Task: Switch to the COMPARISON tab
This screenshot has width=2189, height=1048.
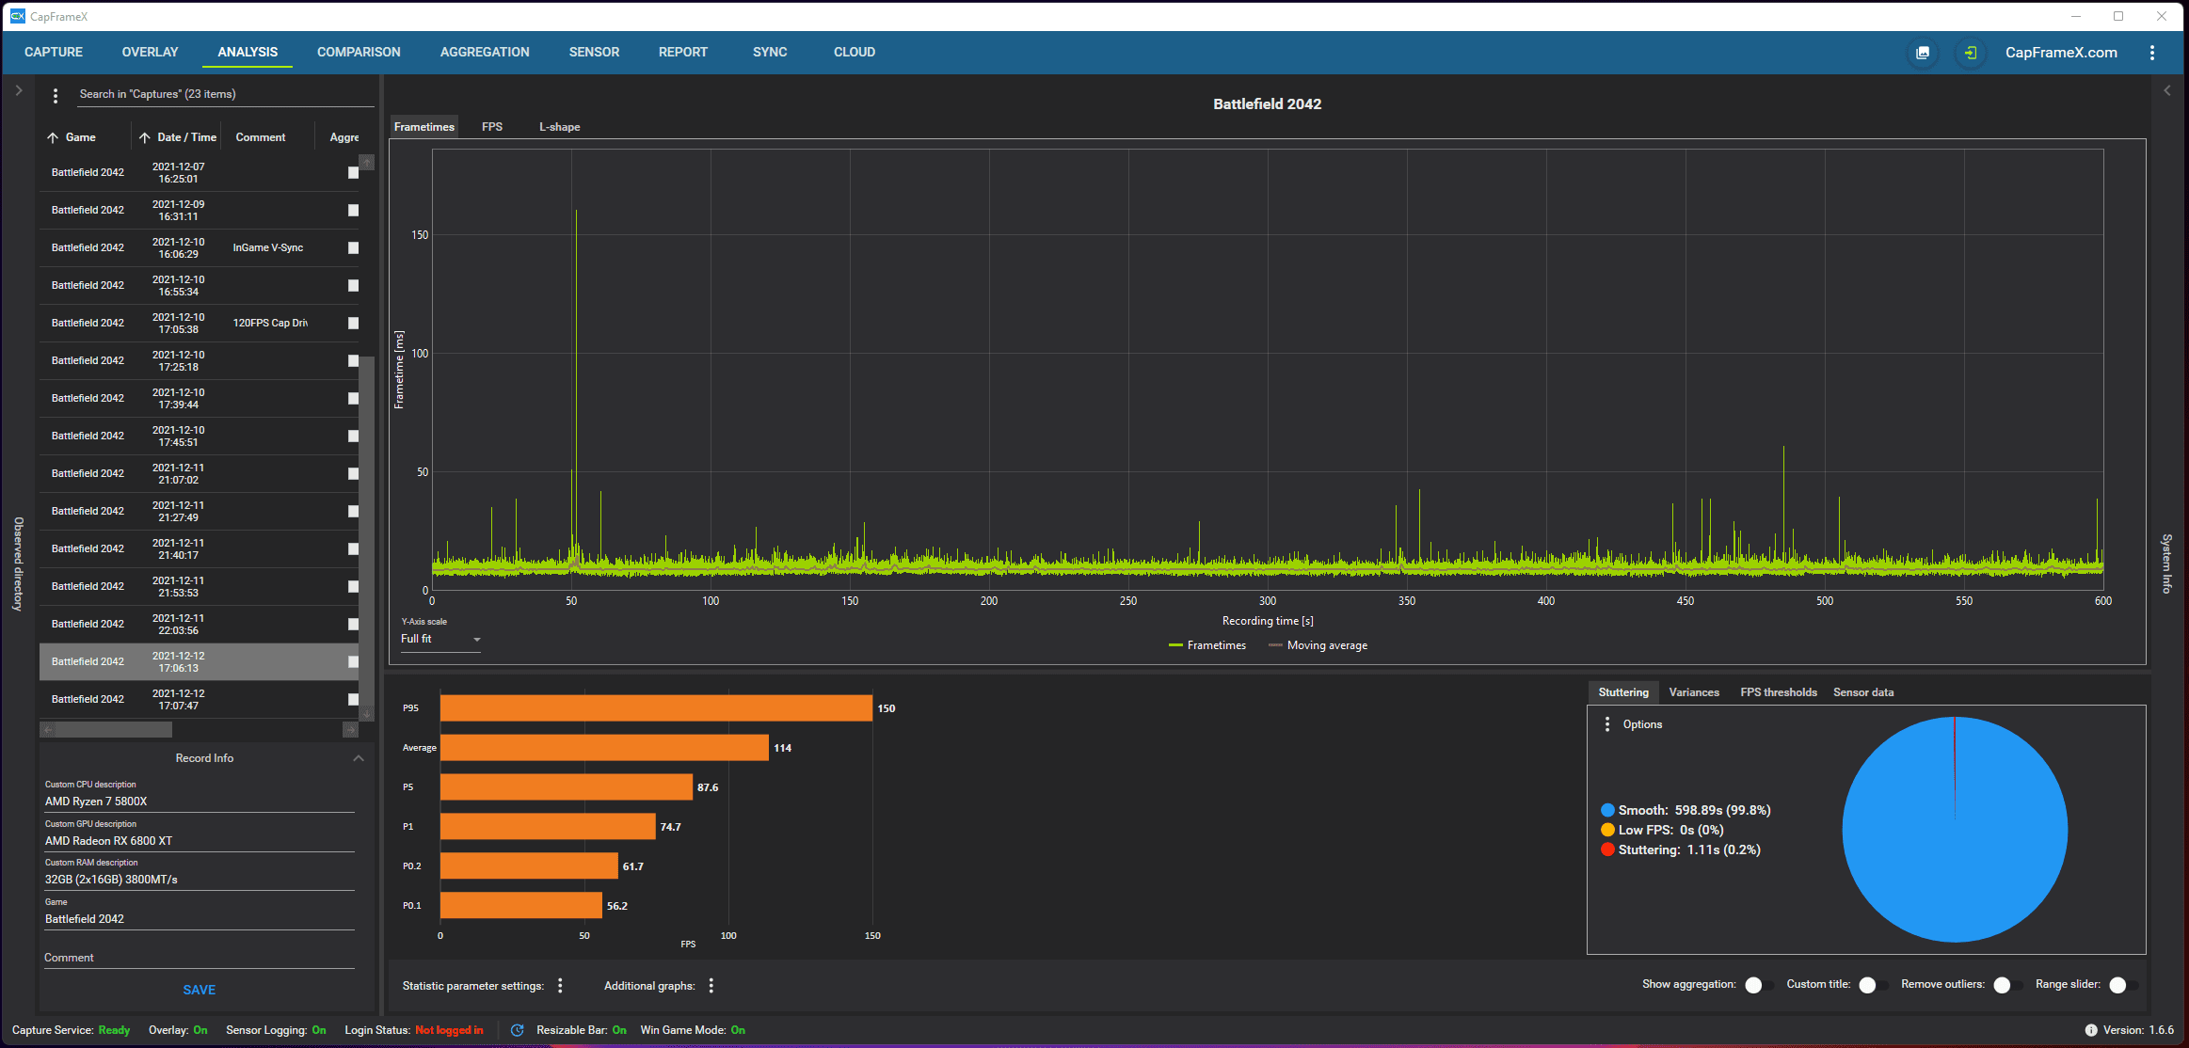Action: [x=359, y=52]
